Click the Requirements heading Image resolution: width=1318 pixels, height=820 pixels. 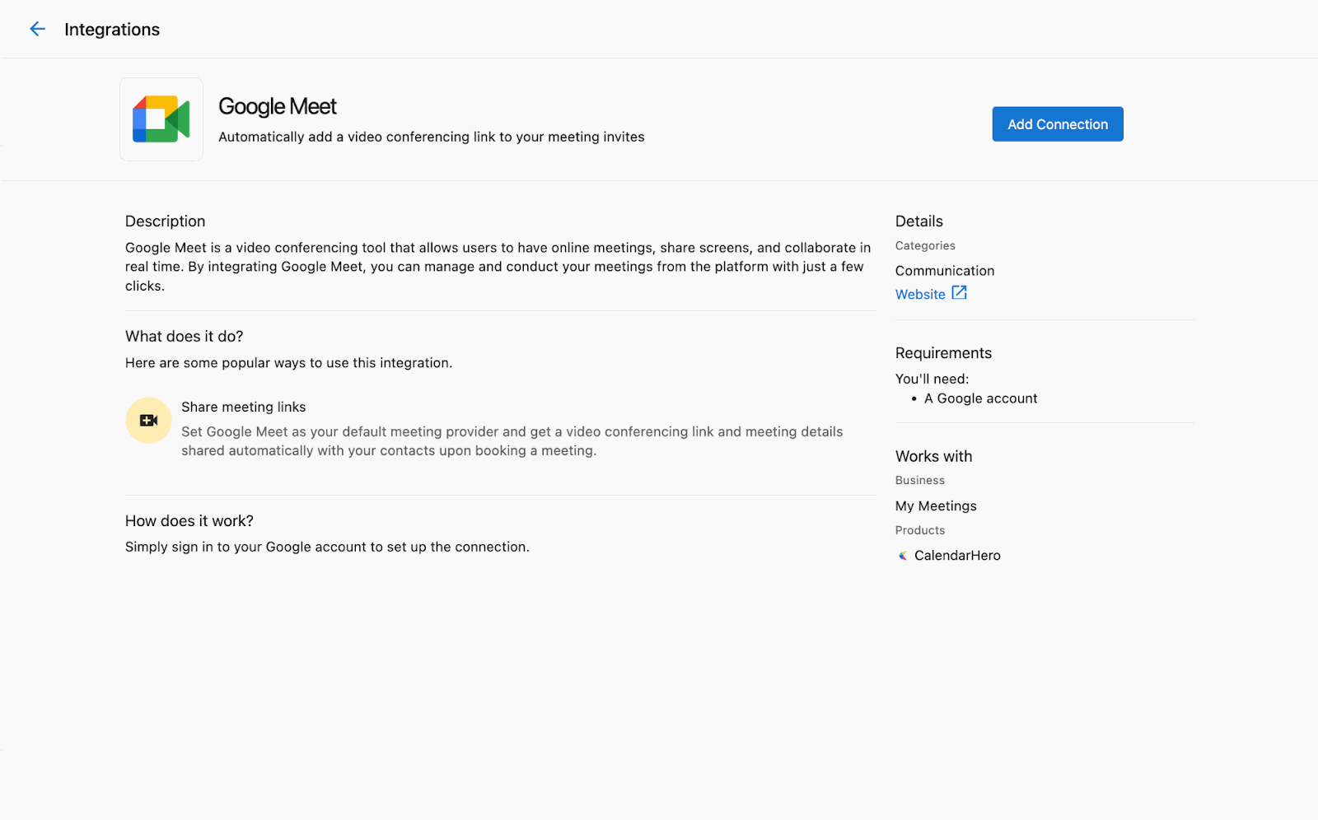[943, 353]
